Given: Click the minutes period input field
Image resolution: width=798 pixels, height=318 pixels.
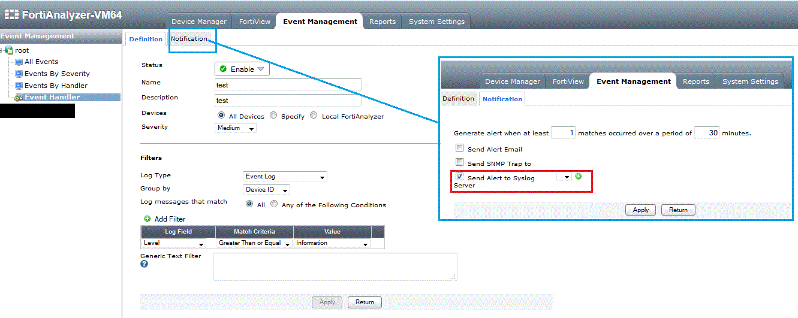Looking at the screenshot, I should pyautogui.click(x=707, y=133).
